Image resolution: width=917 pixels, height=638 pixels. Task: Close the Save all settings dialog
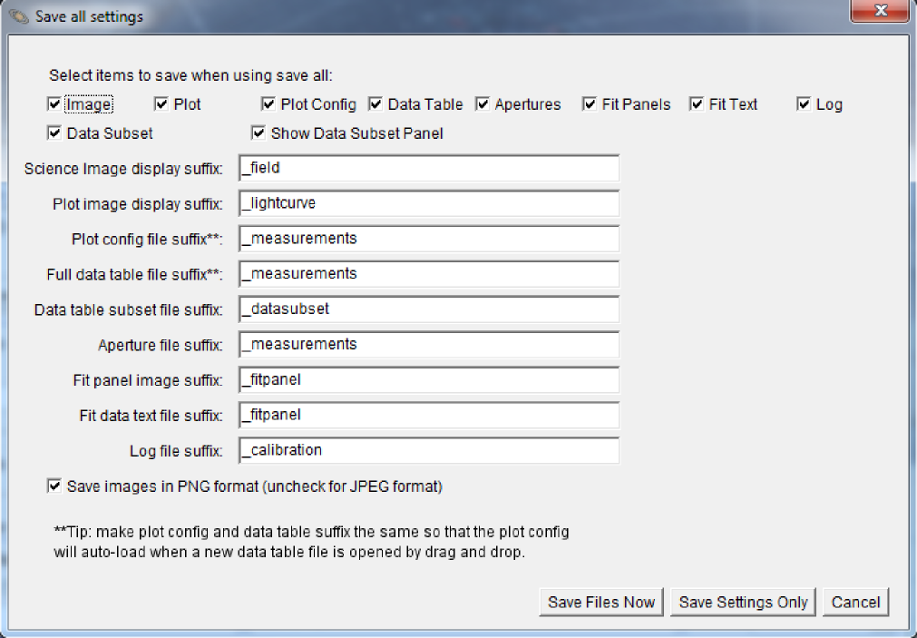coord(880,11)
